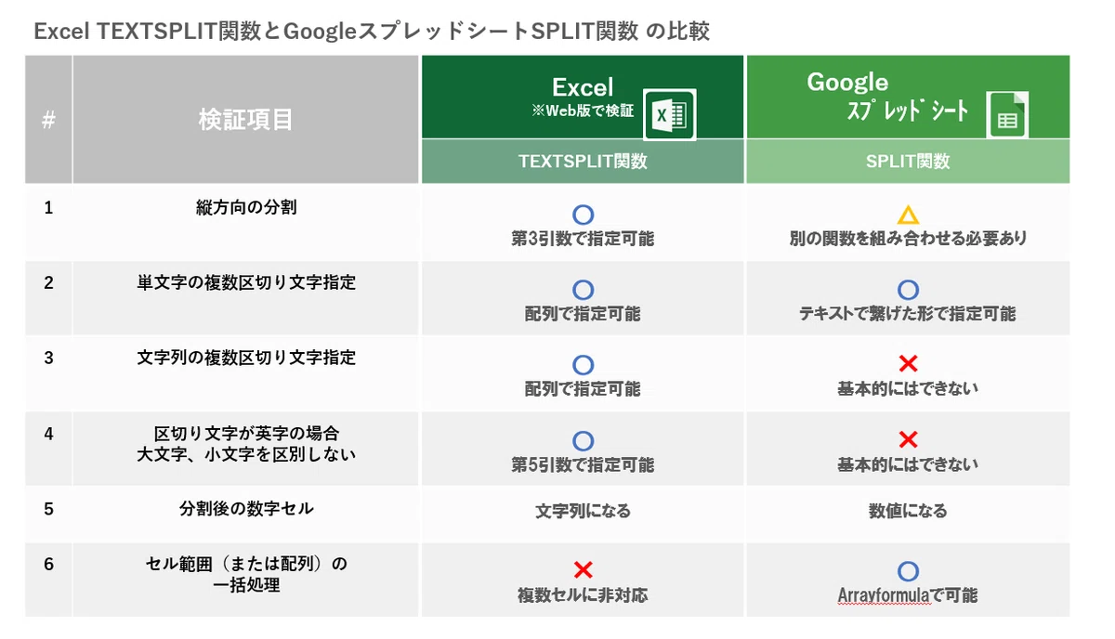The height and width of the screenshot is (639, 1115).
Task: Click the blue circle above 第5引数で指定可能
Action: (x=583, y=441)
